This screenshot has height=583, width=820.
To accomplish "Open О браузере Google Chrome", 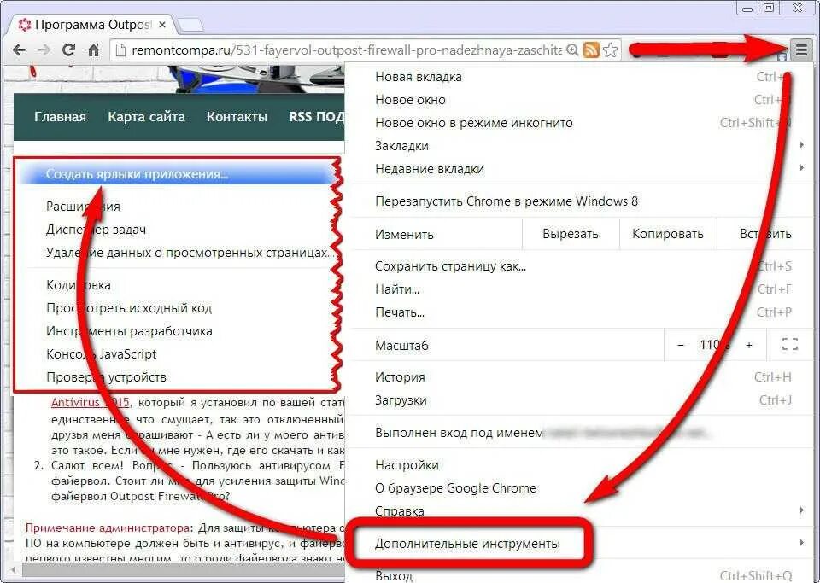I will tap(579, 488).
